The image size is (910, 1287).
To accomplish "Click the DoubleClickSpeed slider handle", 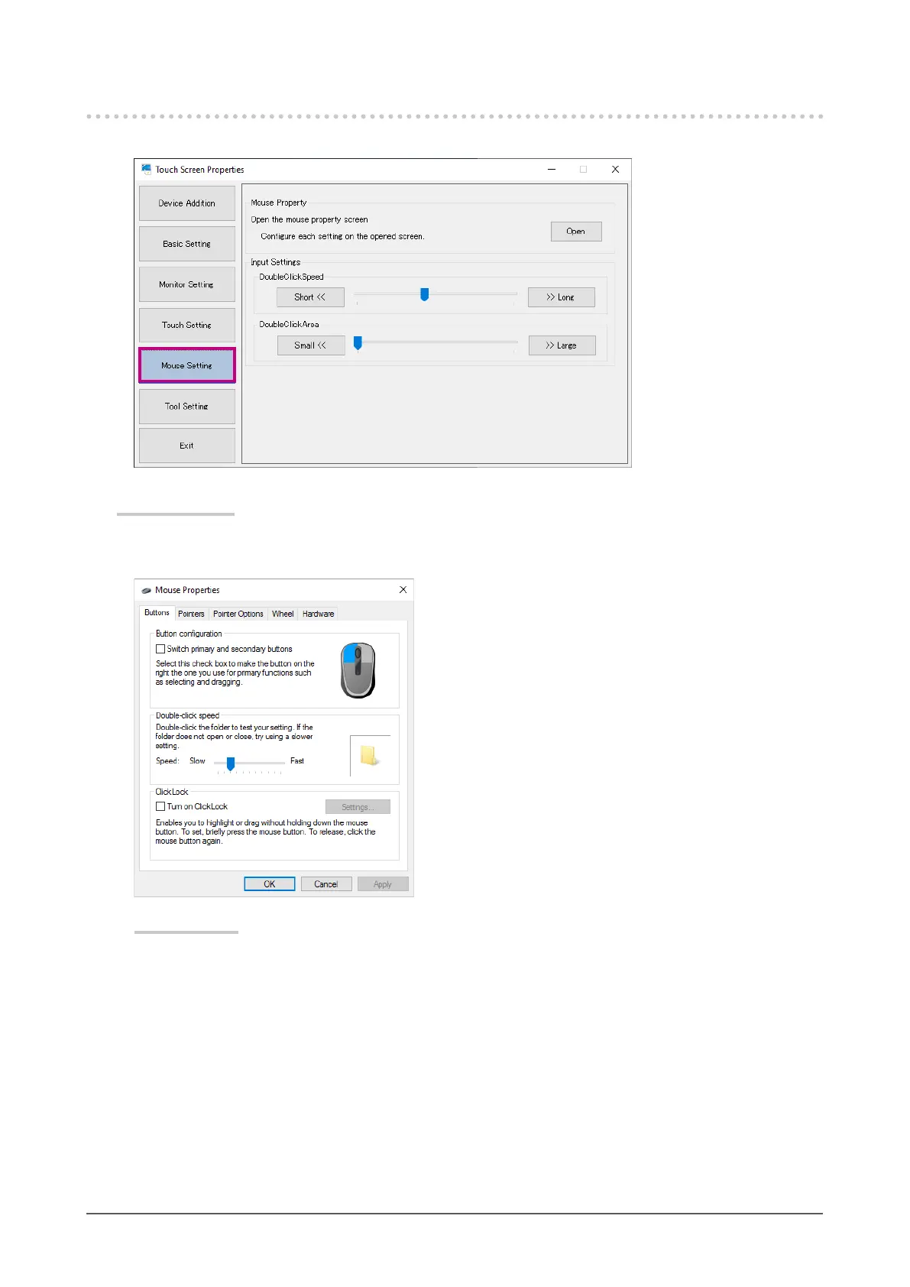I will (425, 294).
